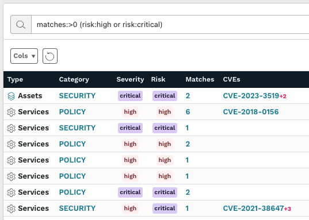Sort by the Matches column header

[x=200, y=79]
